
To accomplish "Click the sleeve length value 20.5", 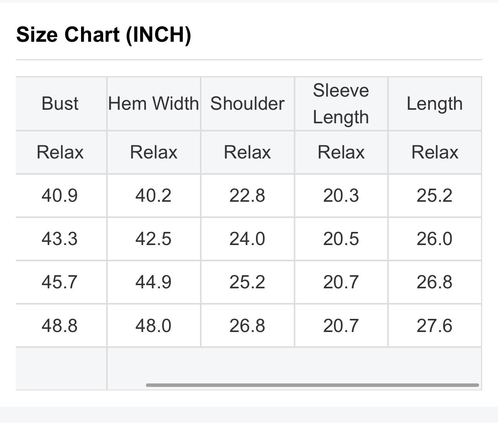I will pyautogui.click(x=341, y=238).
